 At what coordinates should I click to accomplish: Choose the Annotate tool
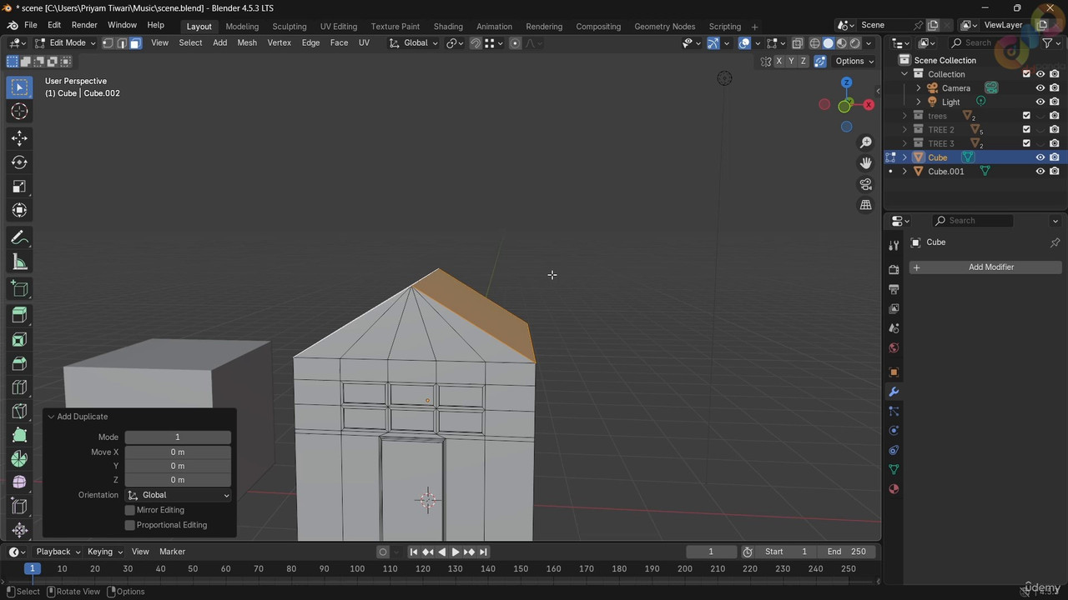coord(20,238)
